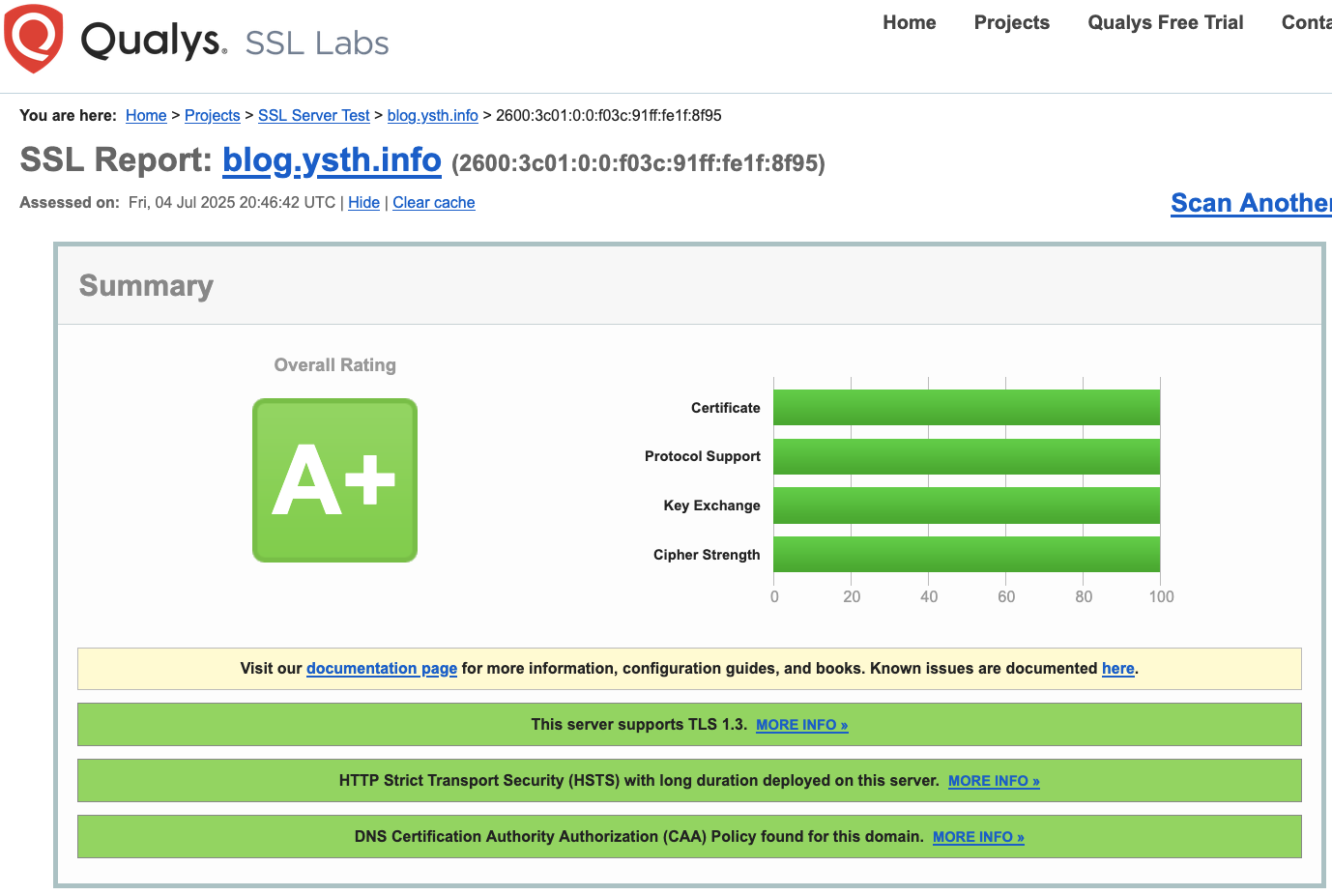The height and width of the screenshot is (895, 1332).
Task: Open blog.ysth.info breadcrumb link
Action: 433,115
